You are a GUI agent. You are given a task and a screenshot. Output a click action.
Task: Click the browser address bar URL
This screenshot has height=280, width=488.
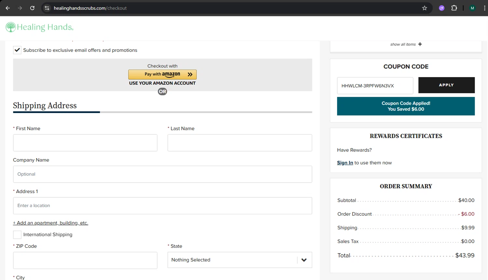pyautogui.click(x=90, y=8)
